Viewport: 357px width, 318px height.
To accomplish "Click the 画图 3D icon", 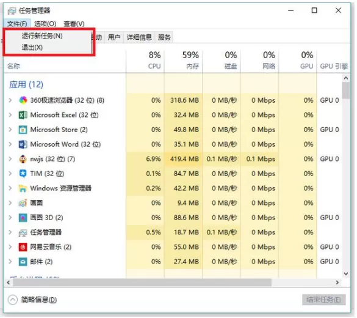I will [x=23, y=218].
